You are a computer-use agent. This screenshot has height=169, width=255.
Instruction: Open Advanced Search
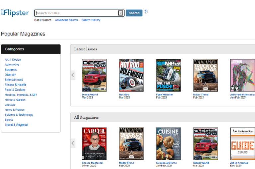66,20
